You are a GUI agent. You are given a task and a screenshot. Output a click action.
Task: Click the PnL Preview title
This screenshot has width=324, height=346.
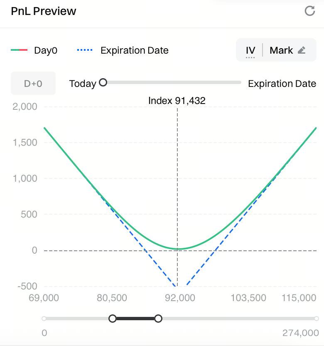coord(43,11)
